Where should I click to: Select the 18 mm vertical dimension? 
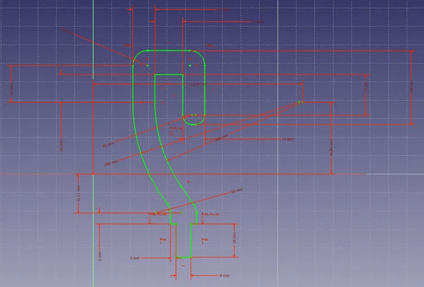tap(234, 238)
